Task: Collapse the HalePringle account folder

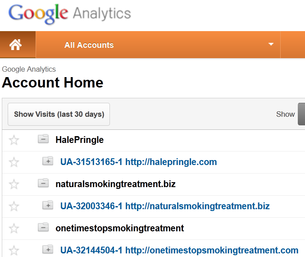Action: [43, 139]
